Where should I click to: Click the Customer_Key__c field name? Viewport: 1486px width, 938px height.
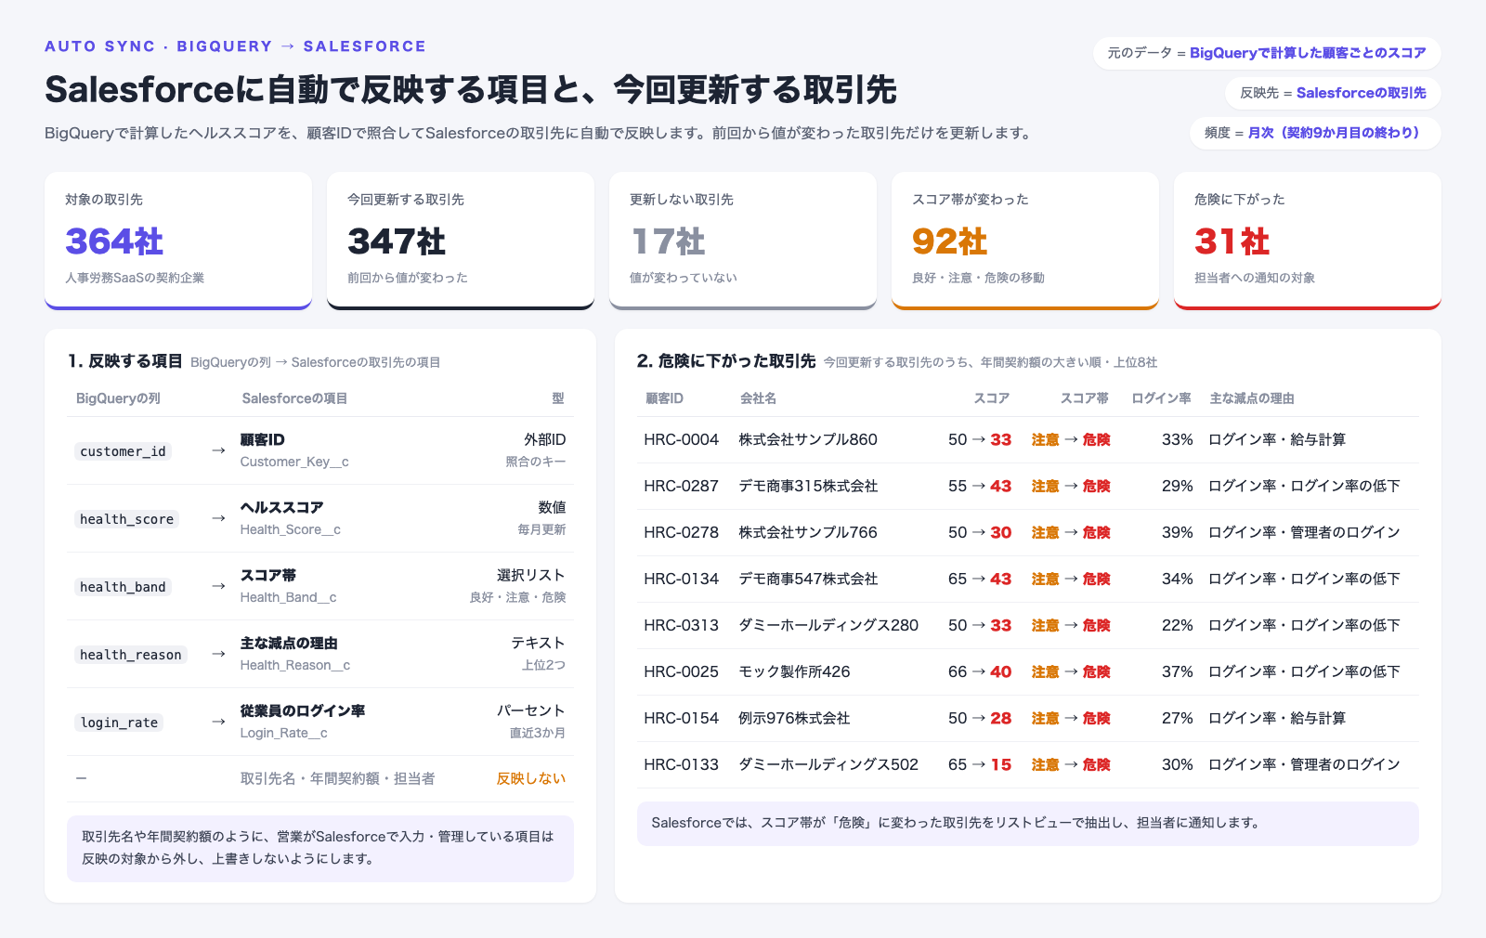[x=294, y=462]
